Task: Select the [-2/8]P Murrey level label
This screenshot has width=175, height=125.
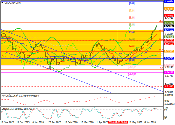Action: tap(132, 74)
